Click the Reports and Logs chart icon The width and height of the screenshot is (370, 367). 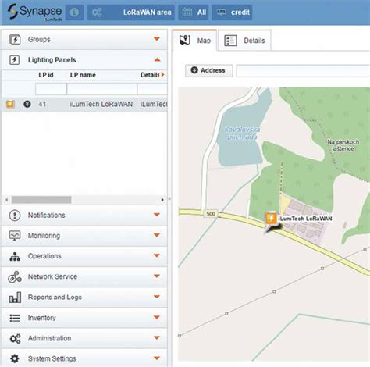(x=15, y=298)
